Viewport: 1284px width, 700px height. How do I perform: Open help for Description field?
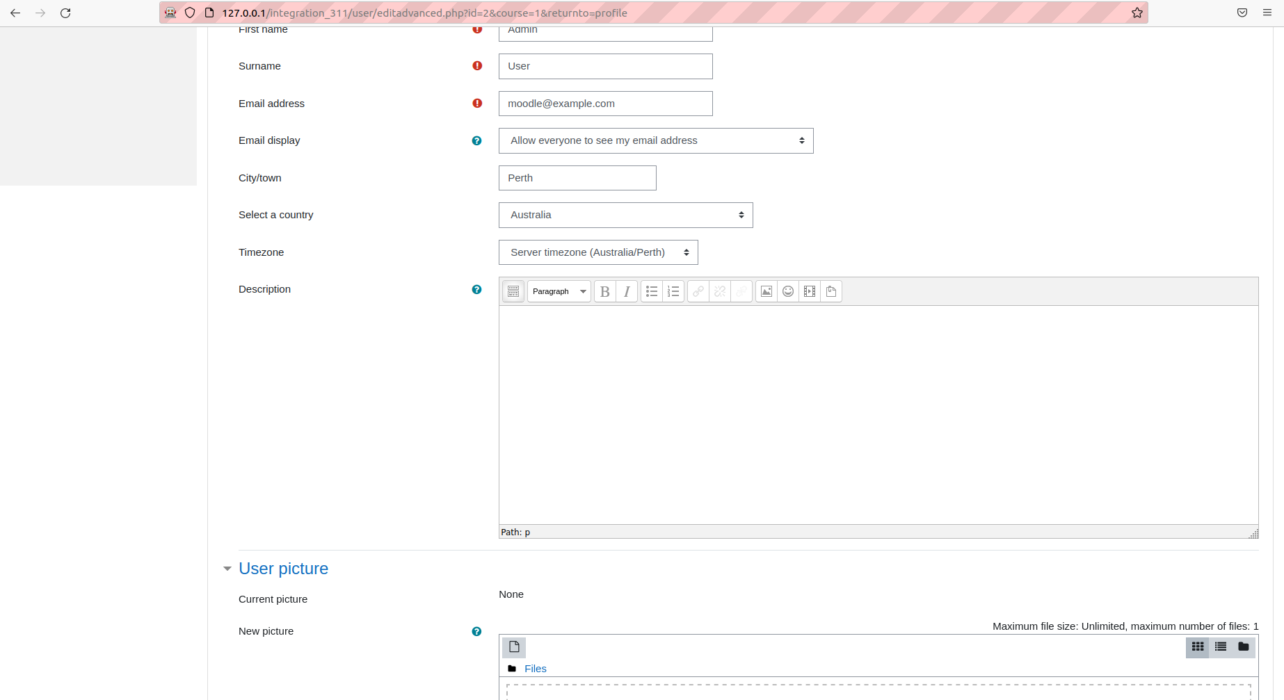[476, 289]
